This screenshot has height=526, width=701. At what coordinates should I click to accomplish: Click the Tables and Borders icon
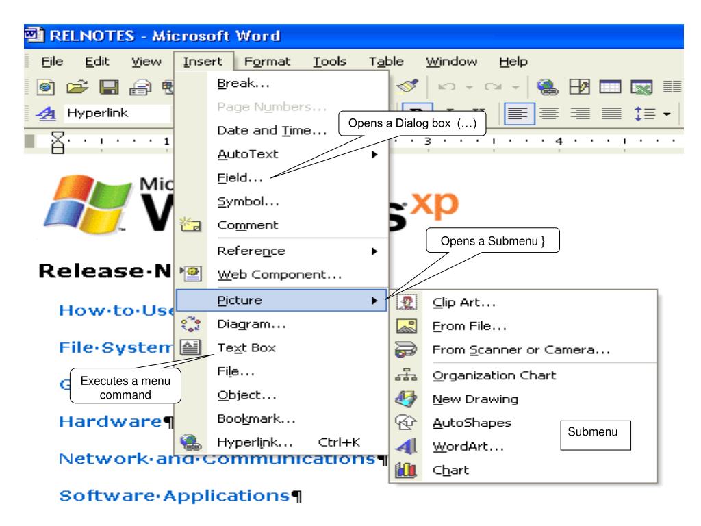pos(579,86)
